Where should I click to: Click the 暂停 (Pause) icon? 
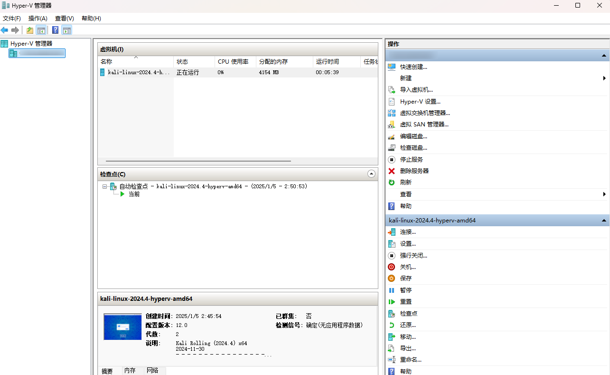(x=392, y=290)
